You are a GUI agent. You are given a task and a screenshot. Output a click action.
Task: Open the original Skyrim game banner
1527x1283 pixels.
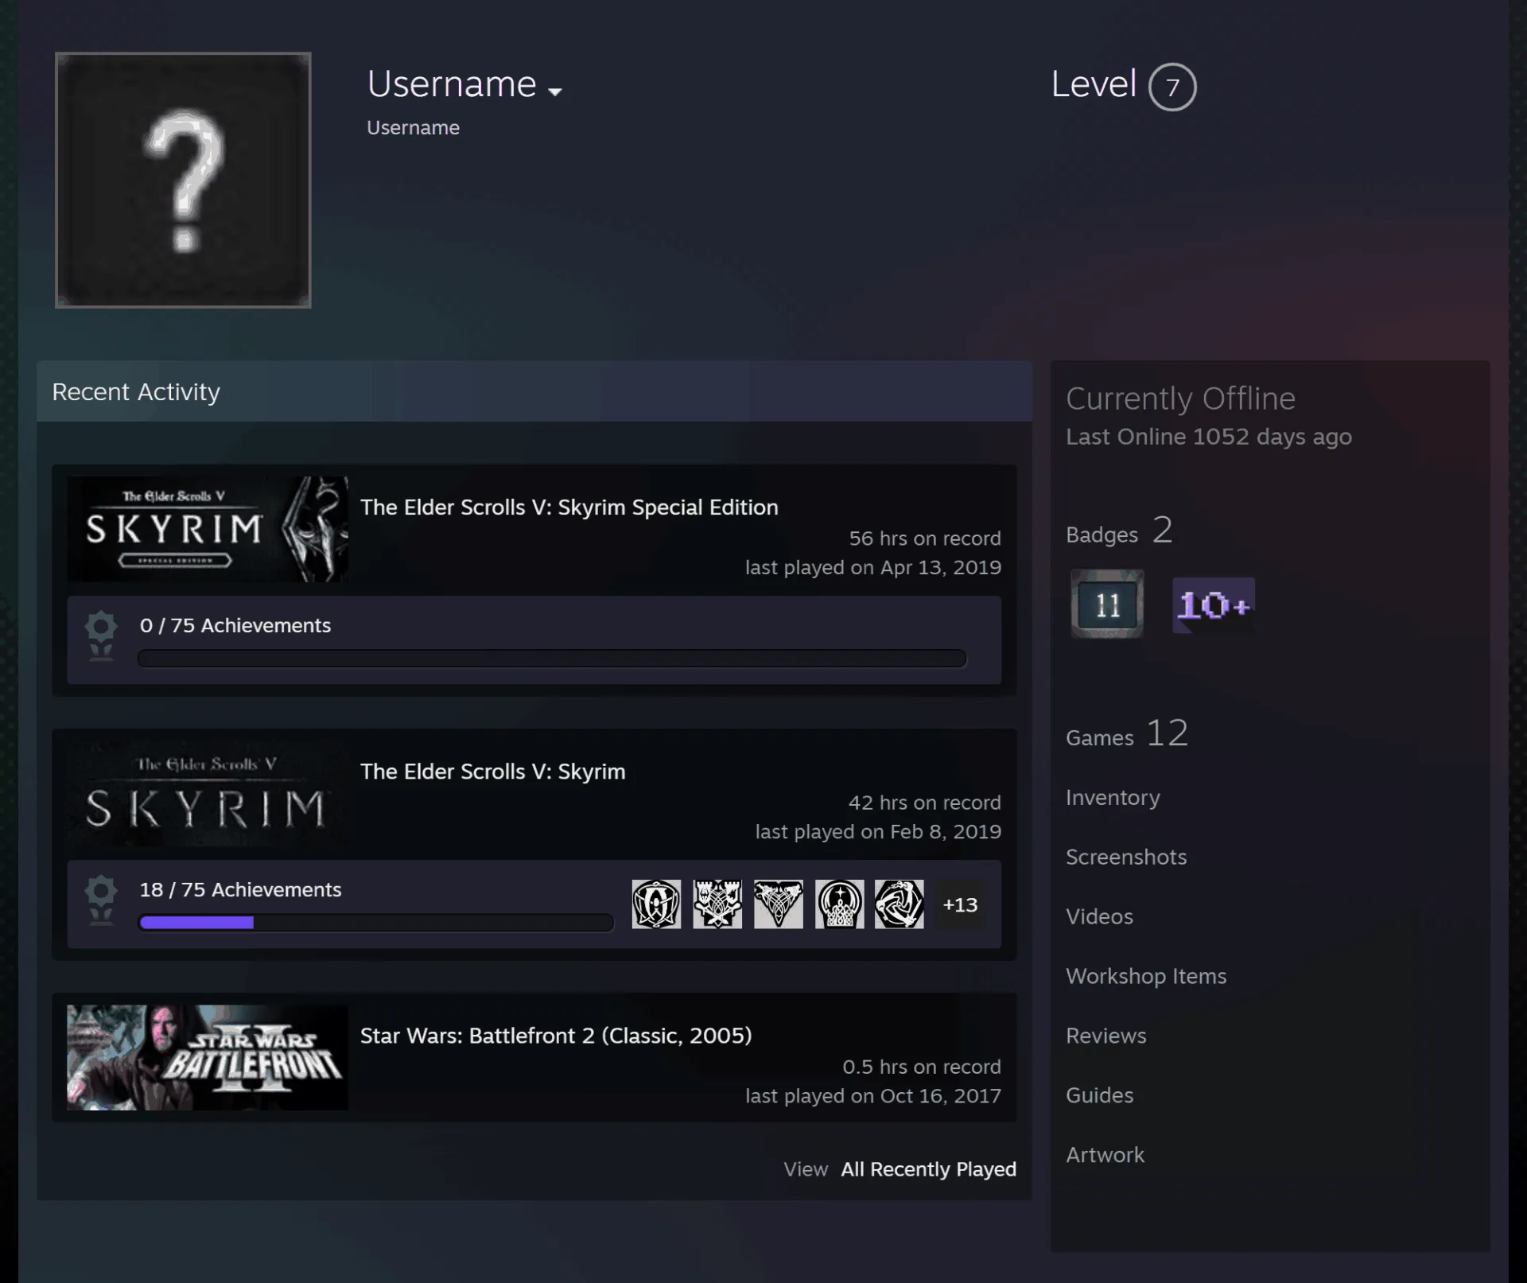tap(208, 793)
